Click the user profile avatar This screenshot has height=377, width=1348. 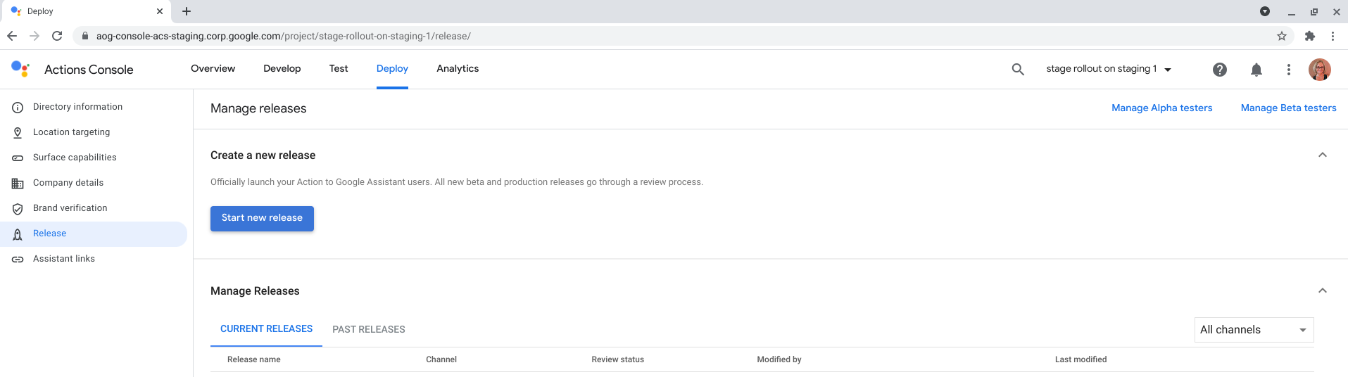coord(1319,69)
